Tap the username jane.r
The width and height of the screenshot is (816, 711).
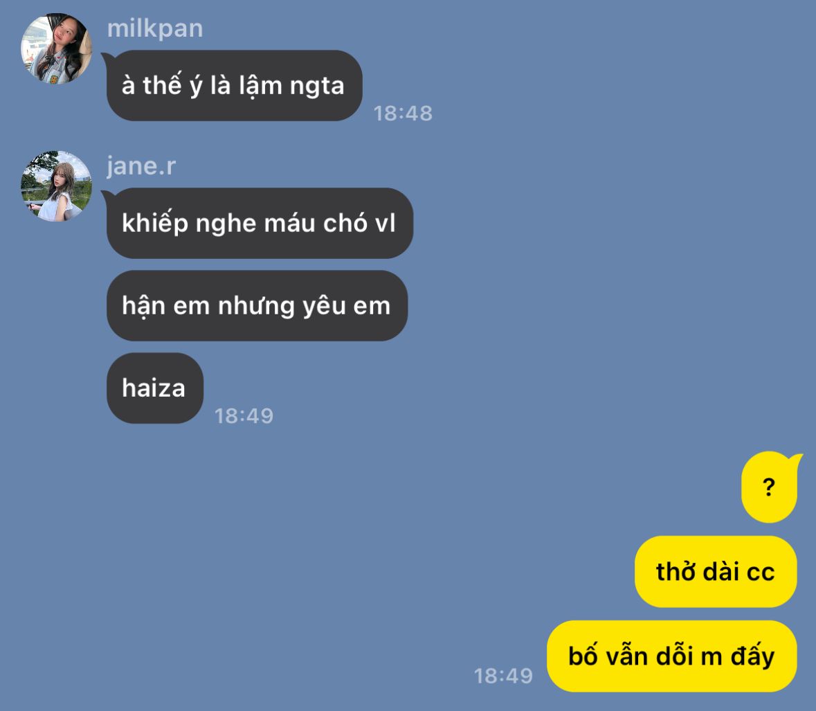142,166
